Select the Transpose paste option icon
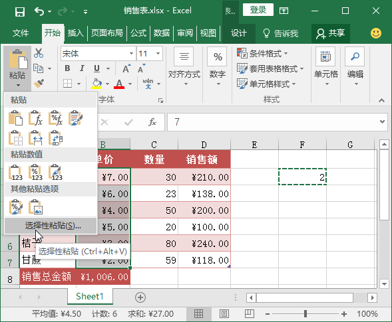Screen dimensions: 392x322 tap(55, 137)
